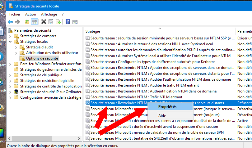Screen dimensions: 252x148
Task: Click the Stratégies de comptes folder icon
Action: (16, 36)
